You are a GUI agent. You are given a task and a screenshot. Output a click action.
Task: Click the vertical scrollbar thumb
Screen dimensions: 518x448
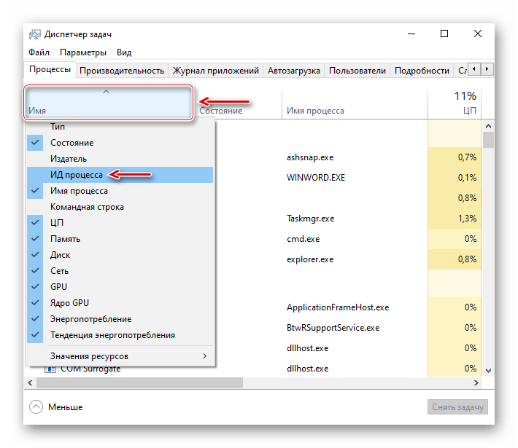(488, 140)
